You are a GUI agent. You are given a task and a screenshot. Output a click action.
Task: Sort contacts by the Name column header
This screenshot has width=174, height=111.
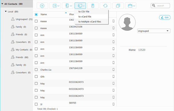coord(44,14)
